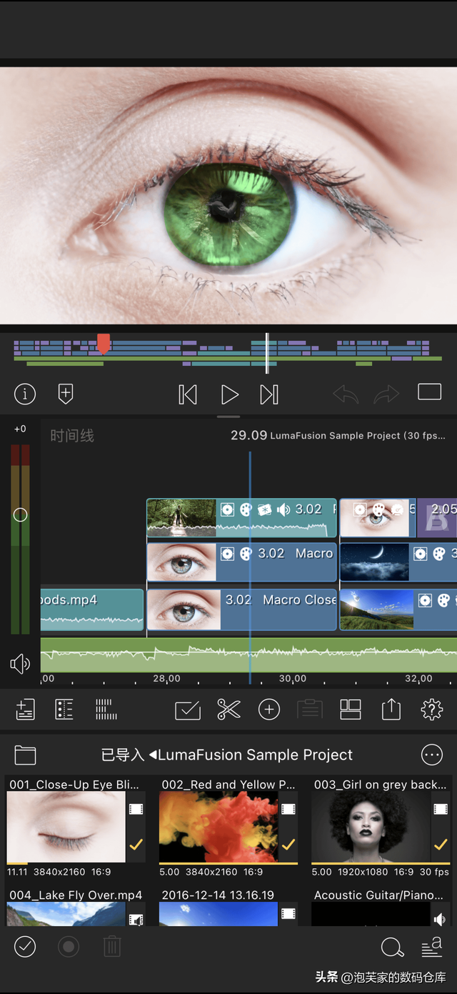Tap the 29.09 timecode display

click(x=248, y=435)
